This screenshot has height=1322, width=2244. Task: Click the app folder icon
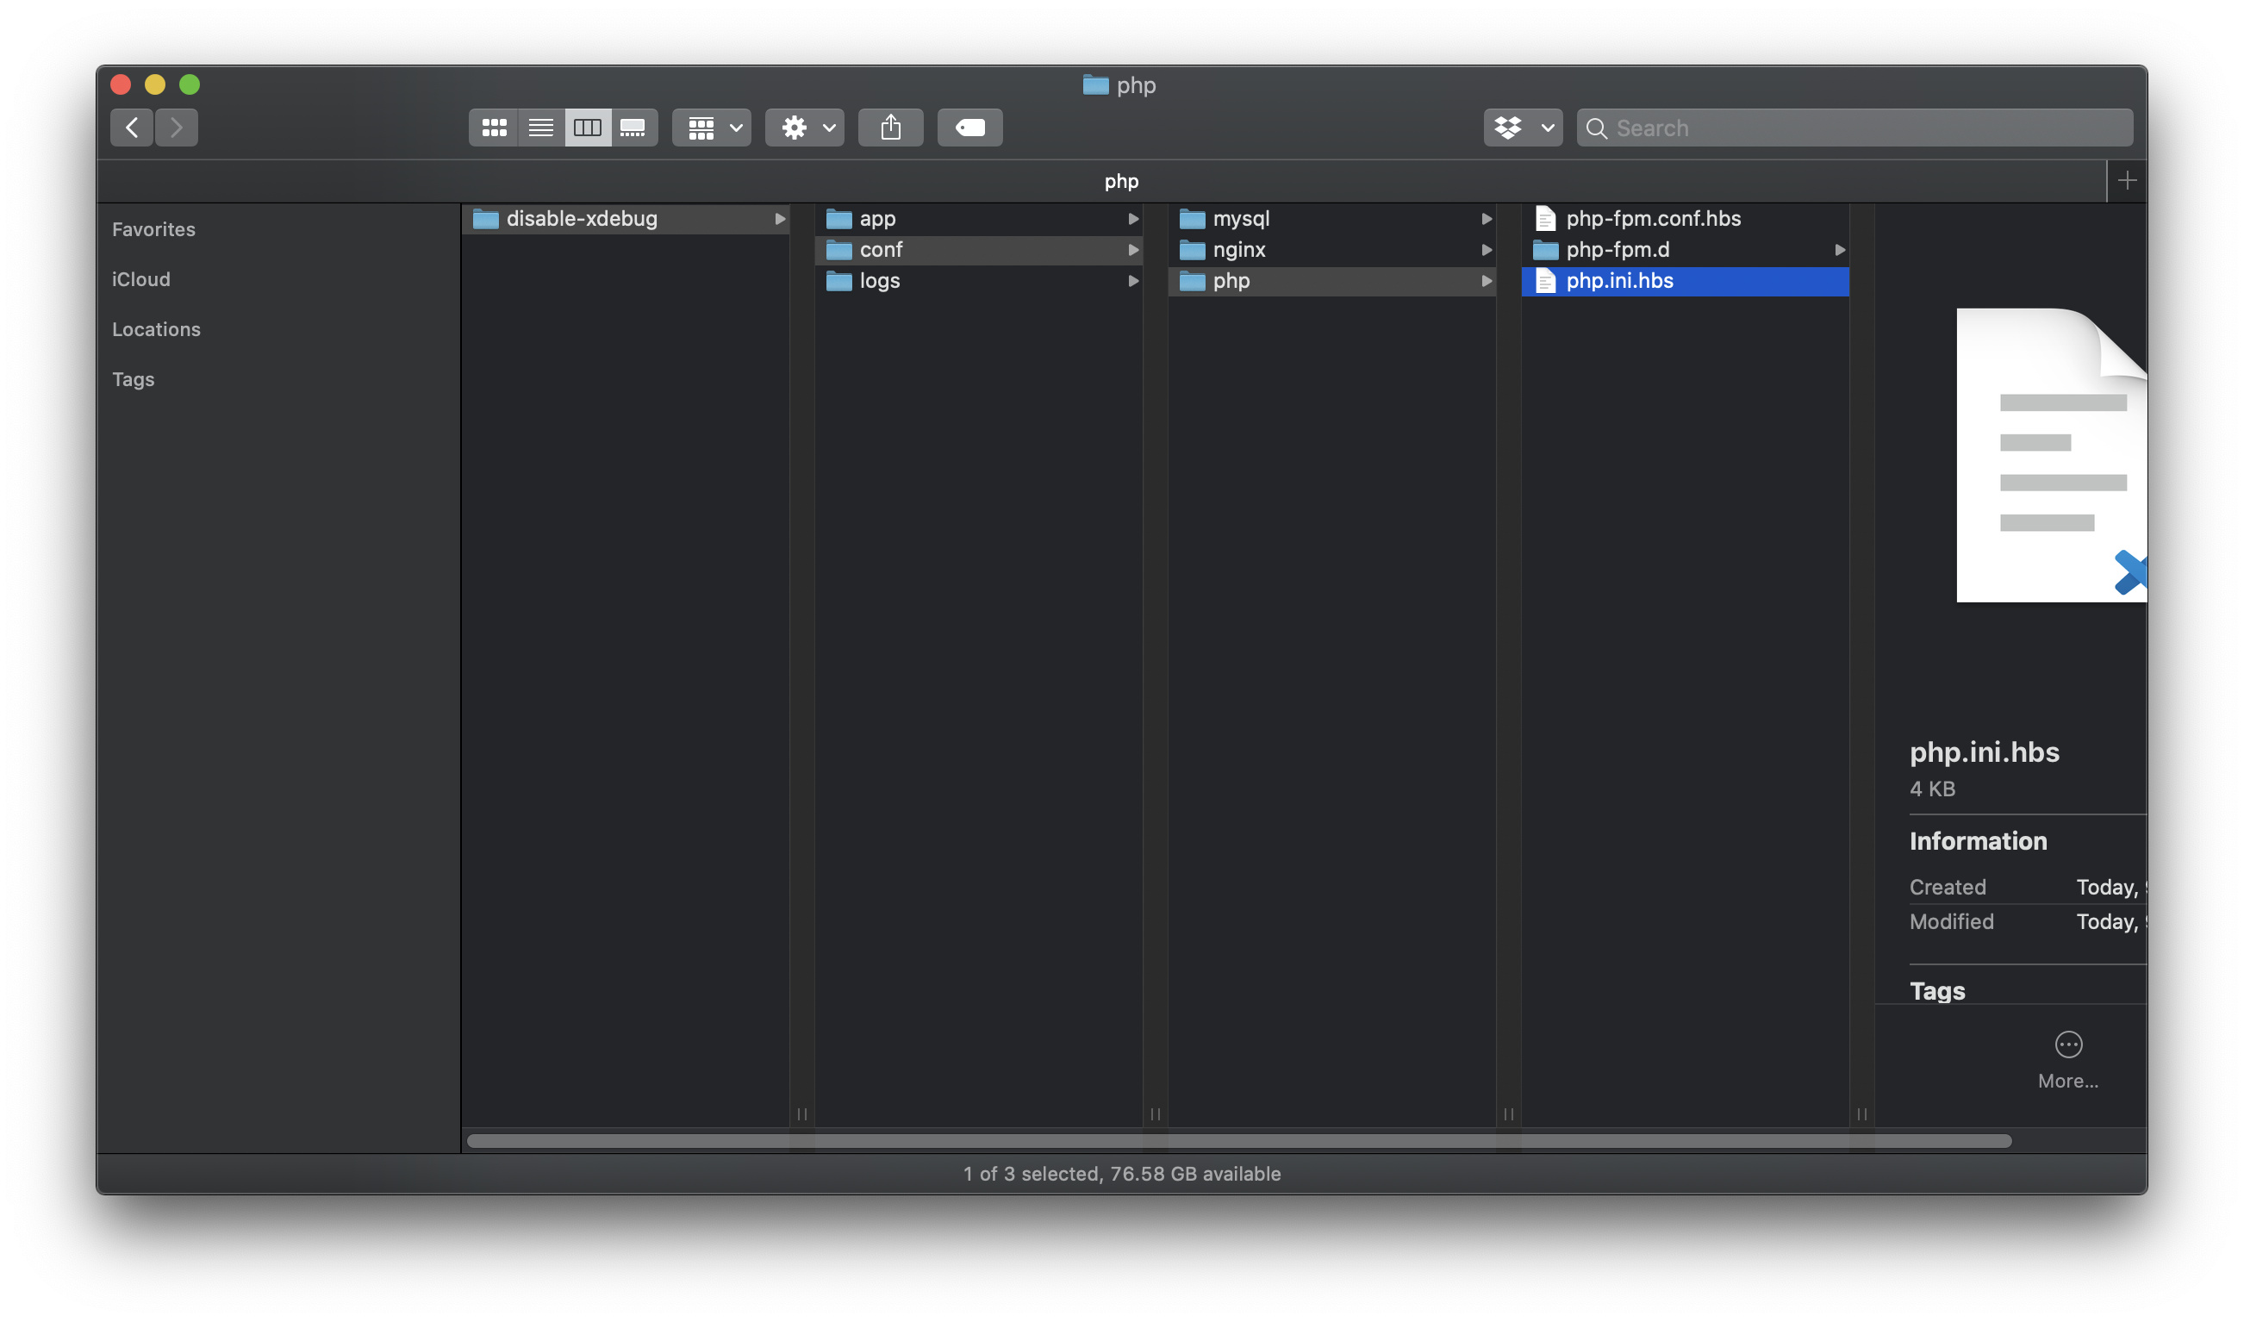coord(839,219)
